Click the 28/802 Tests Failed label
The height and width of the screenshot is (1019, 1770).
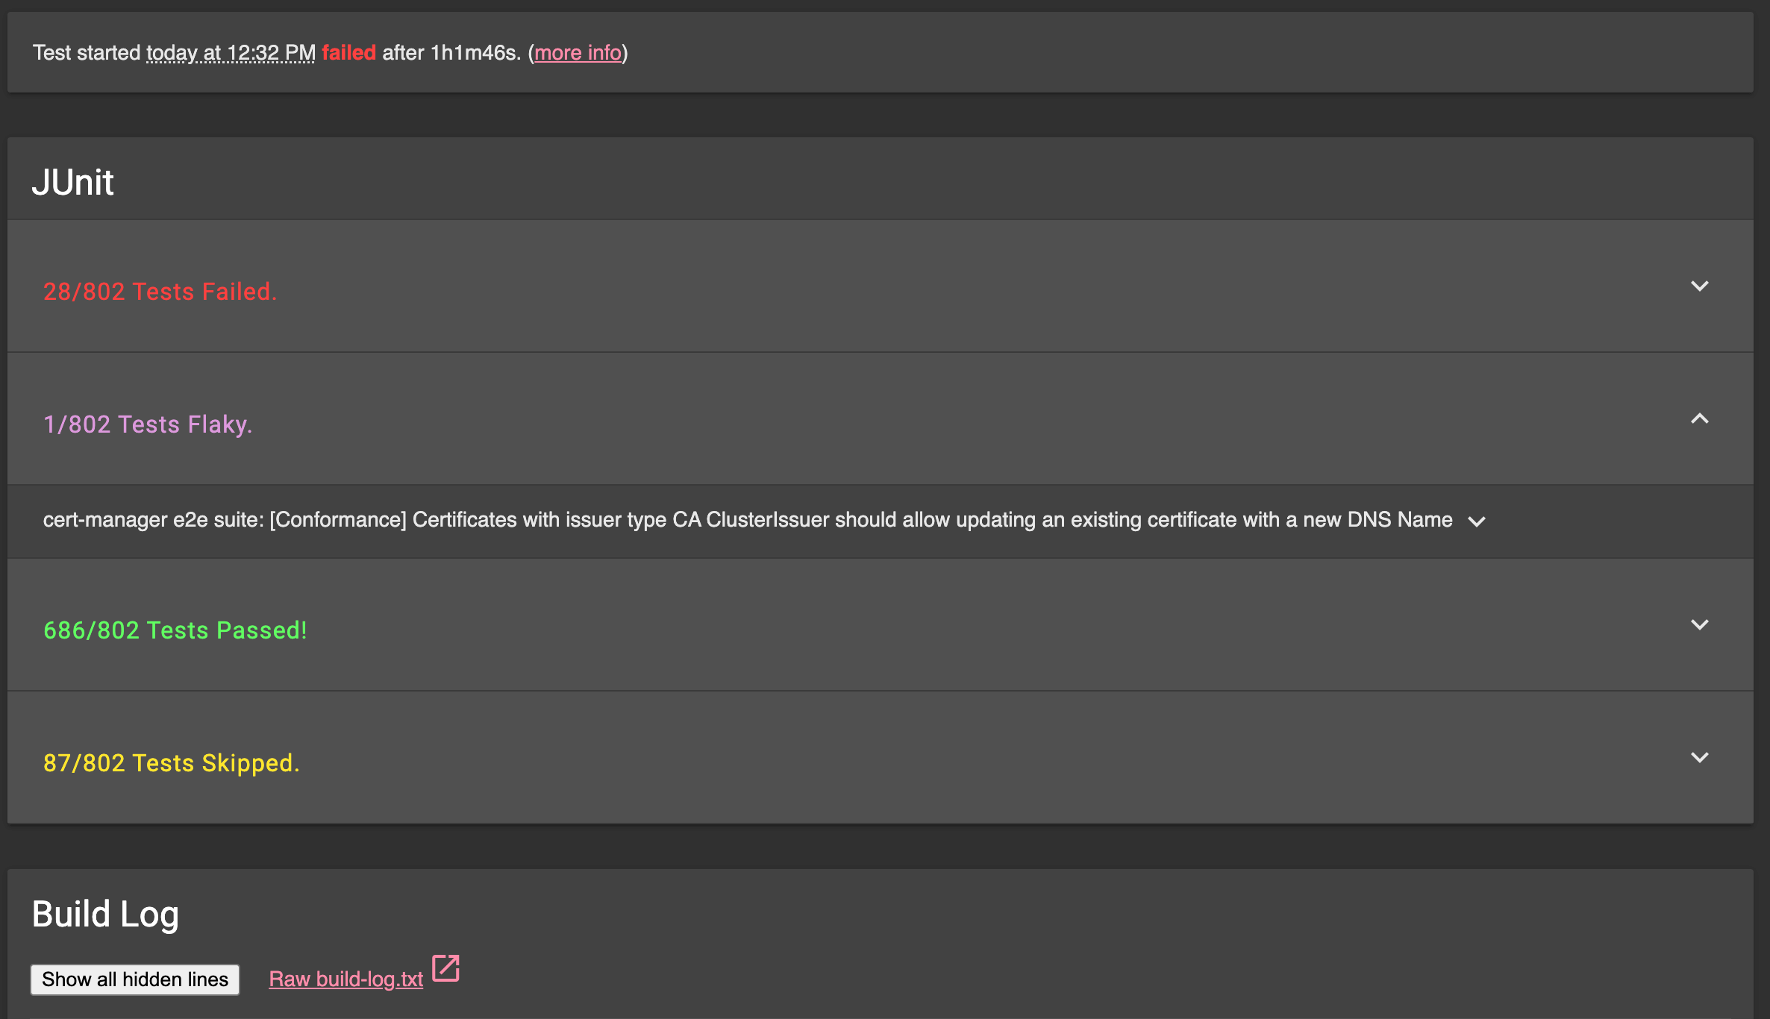click(x=160, y=292)
